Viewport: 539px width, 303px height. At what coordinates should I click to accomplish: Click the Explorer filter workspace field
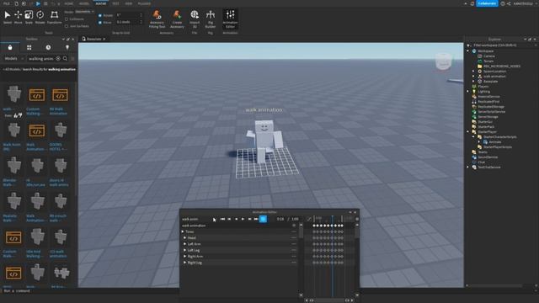[x=502, y=45]
